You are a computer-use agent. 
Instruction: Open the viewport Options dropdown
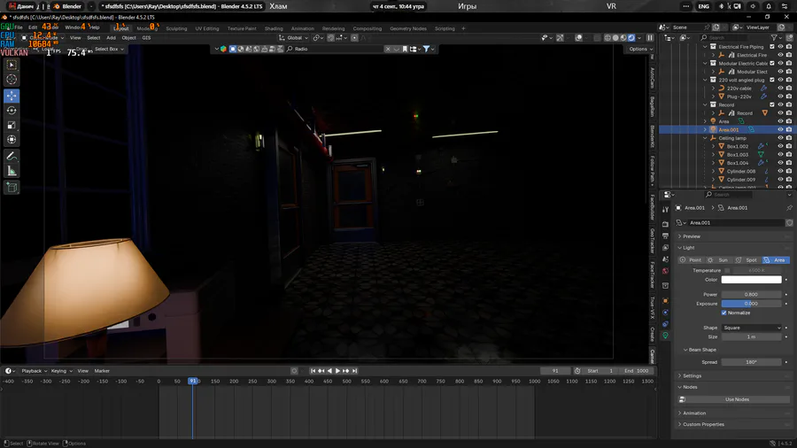pos(640,50)
